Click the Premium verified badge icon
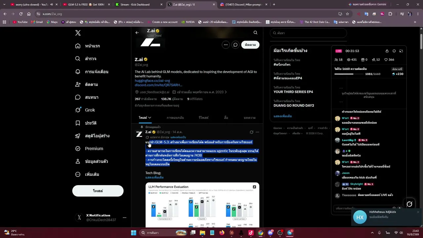 pyautogui.click(x=78, y=149)
